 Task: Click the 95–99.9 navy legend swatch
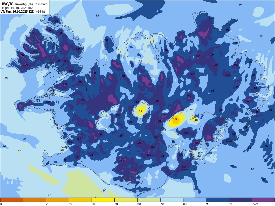(240, 200)
